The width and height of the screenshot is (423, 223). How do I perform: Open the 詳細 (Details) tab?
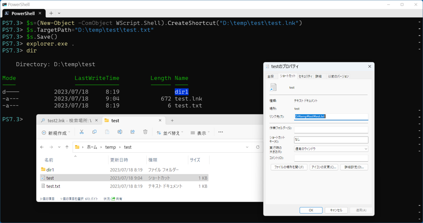[319, 76]
